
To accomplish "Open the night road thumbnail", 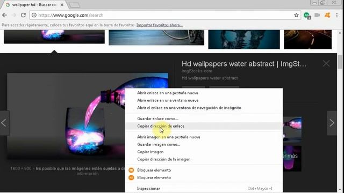I will click(x=307, y=39).
